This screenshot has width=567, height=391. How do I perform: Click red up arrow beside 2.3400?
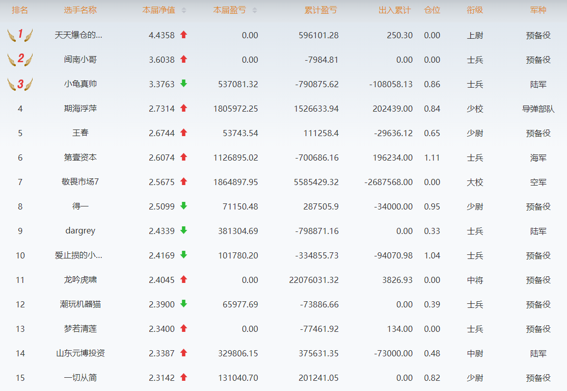click(x=184, y=328)
